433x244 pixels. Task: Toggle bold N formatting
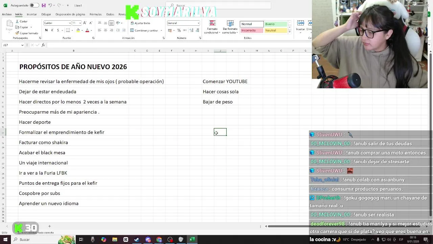click(46, 30)
